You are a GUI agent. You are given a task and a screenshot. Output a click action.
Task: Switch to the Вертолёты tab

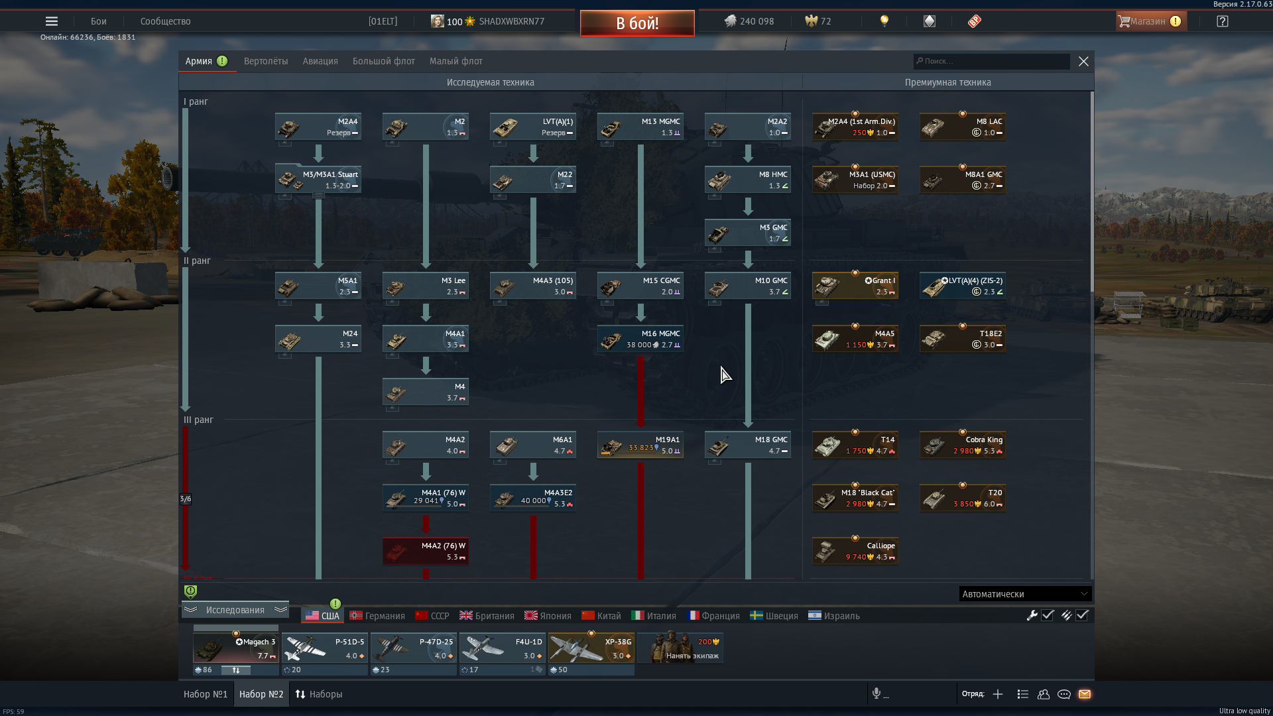pyautogui.click(x=266, y=61)
